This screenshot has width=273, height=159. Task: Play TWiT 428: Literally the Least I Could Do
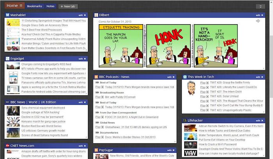coord(204,87)
